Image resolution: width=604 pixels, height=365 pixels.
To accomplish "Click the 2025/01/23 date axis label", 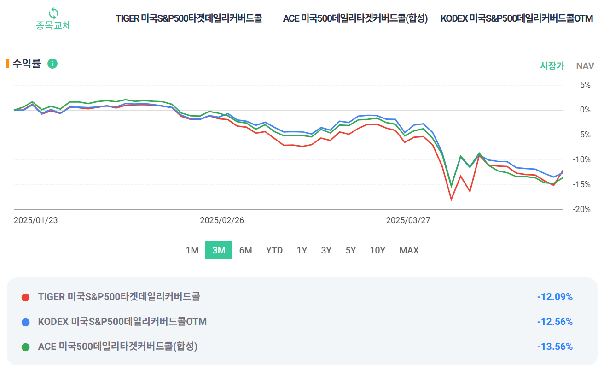I will (x=36, y=220).
